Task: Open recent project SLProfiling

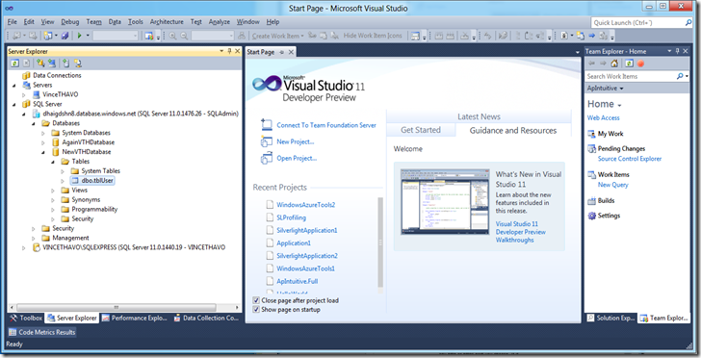Action: point(291,217)
